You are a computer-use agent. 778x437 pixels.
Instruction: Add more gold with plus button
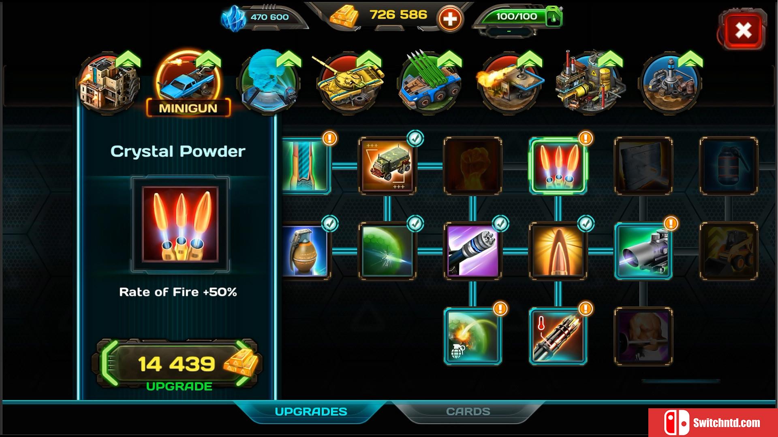[450, 19]
